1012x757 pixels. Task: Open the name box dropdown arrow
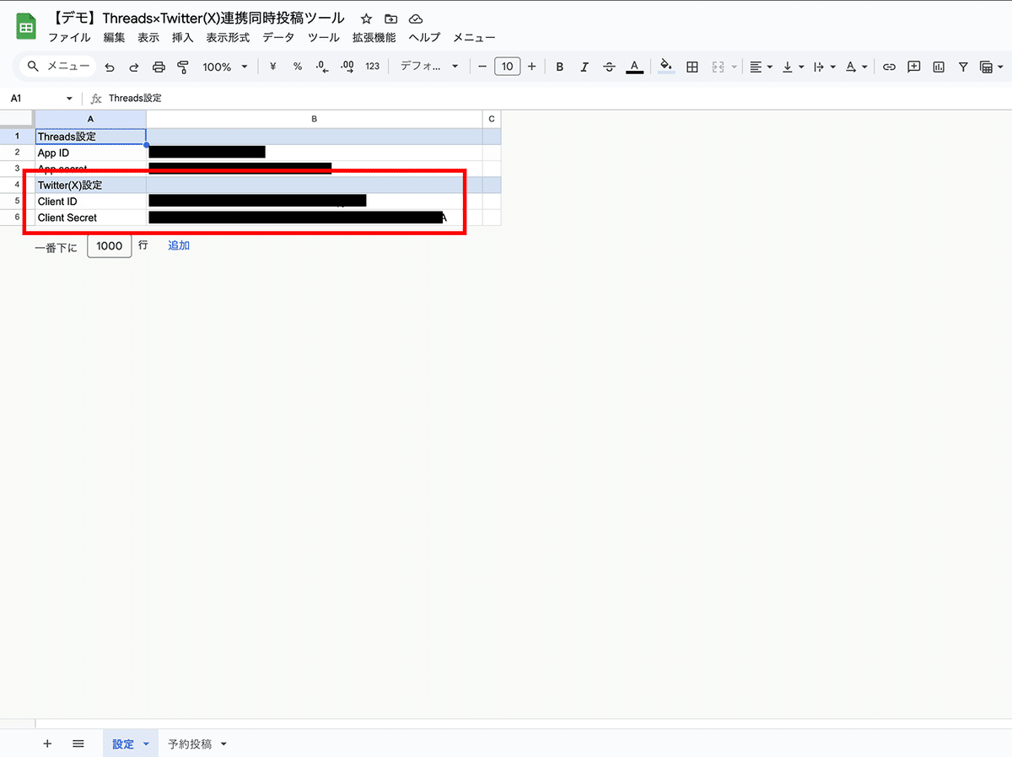coord(69,99)
